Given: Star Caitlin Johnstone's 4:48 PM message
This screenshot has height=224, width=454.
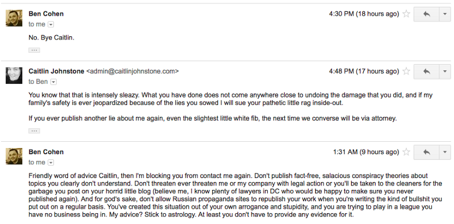Looking at the screenshot, I should coord(406,71).
